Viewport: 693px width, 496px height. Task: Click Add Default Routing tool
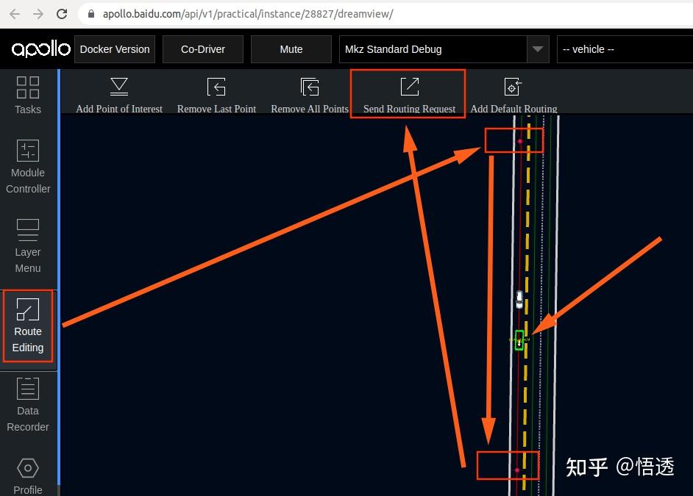click(x=513, y=96)
